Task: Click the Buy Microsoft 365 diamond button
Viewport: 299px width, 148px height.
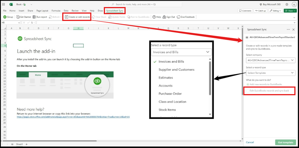Action: click(x=270, y=4)
